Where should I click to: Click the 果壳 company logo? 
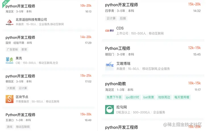tap(10, 60)
